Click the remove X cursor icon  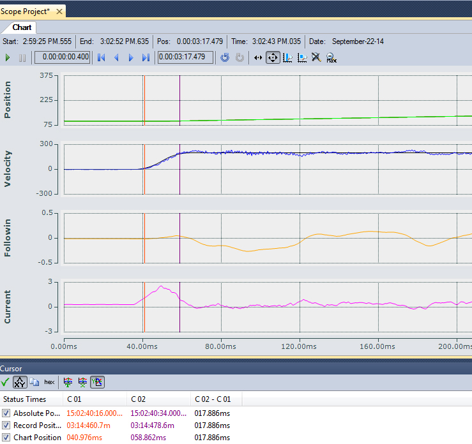(82, 382)
